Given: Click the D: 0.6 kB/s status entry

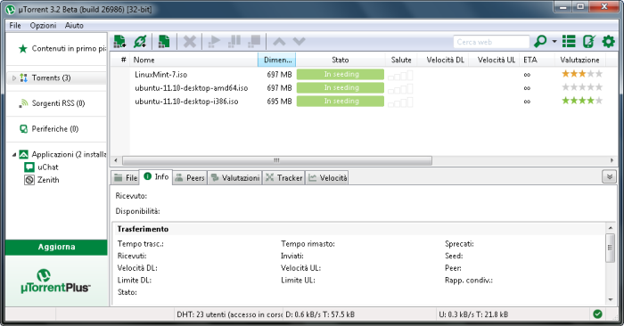Looking at the screenshot, I should tap(320, 314).
